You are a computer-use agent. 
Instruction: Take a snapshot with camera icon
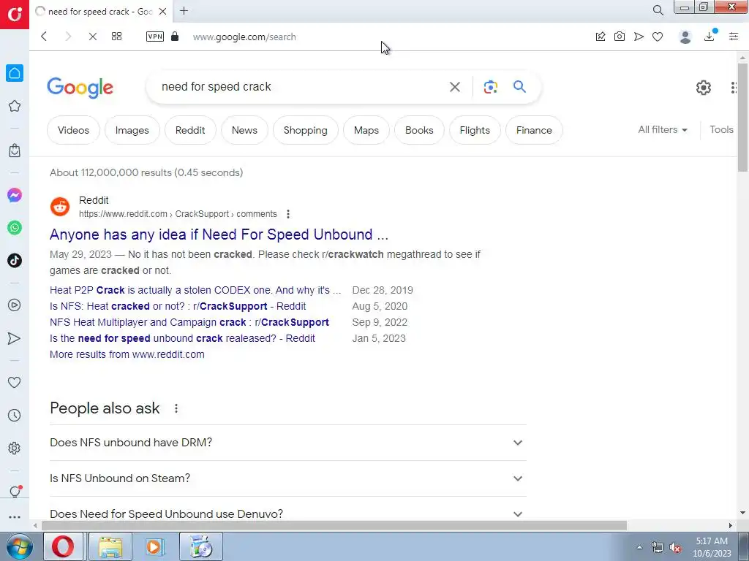[620, 37]
